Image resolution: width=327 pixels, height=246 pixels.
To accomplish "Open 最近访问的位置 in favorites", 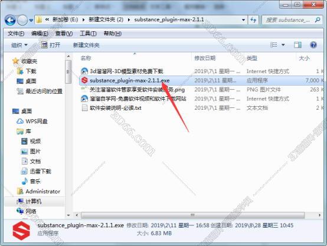I will click(x=44, y=91).
